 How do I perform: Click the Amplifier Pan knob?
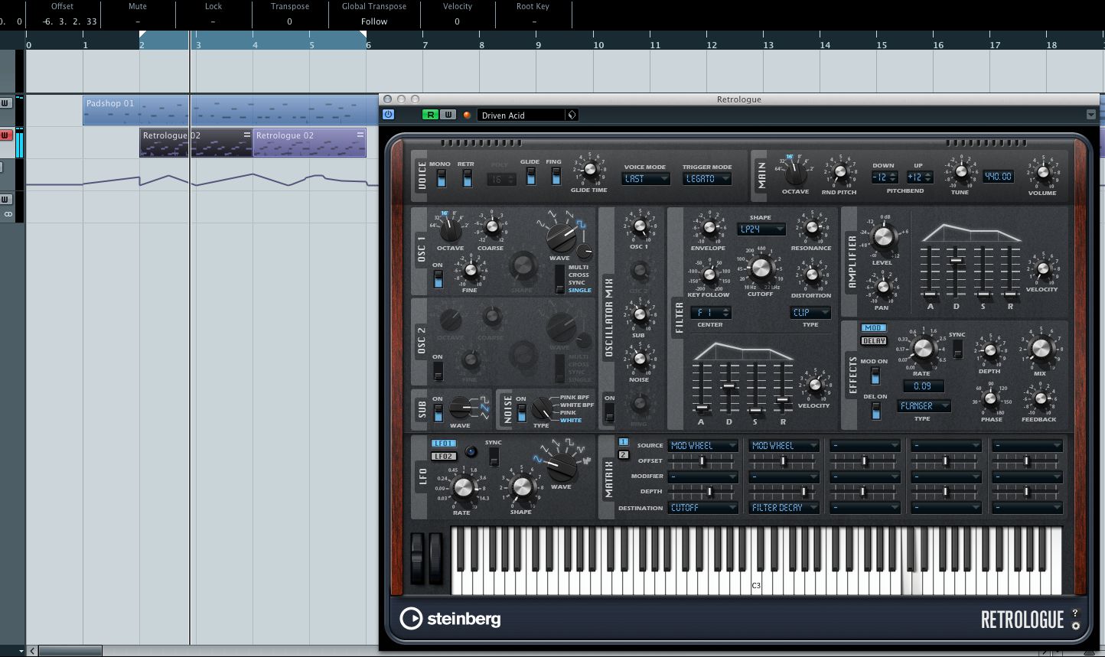[x=882, y=288]
